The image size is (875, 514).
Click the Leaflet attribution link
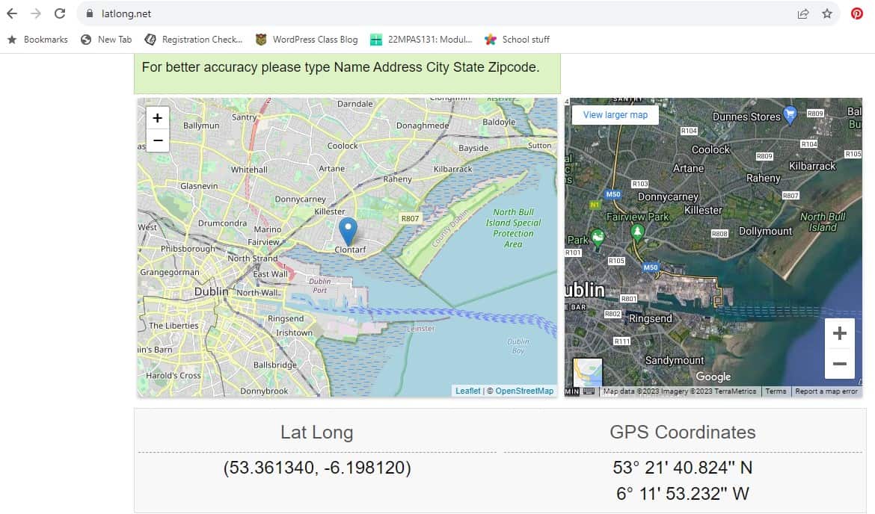(467, 391)
